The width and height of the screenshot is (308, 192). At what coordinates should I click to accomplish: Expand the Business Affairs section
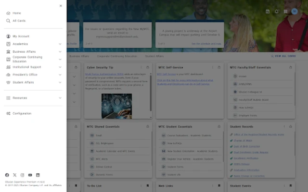point(60,51)
